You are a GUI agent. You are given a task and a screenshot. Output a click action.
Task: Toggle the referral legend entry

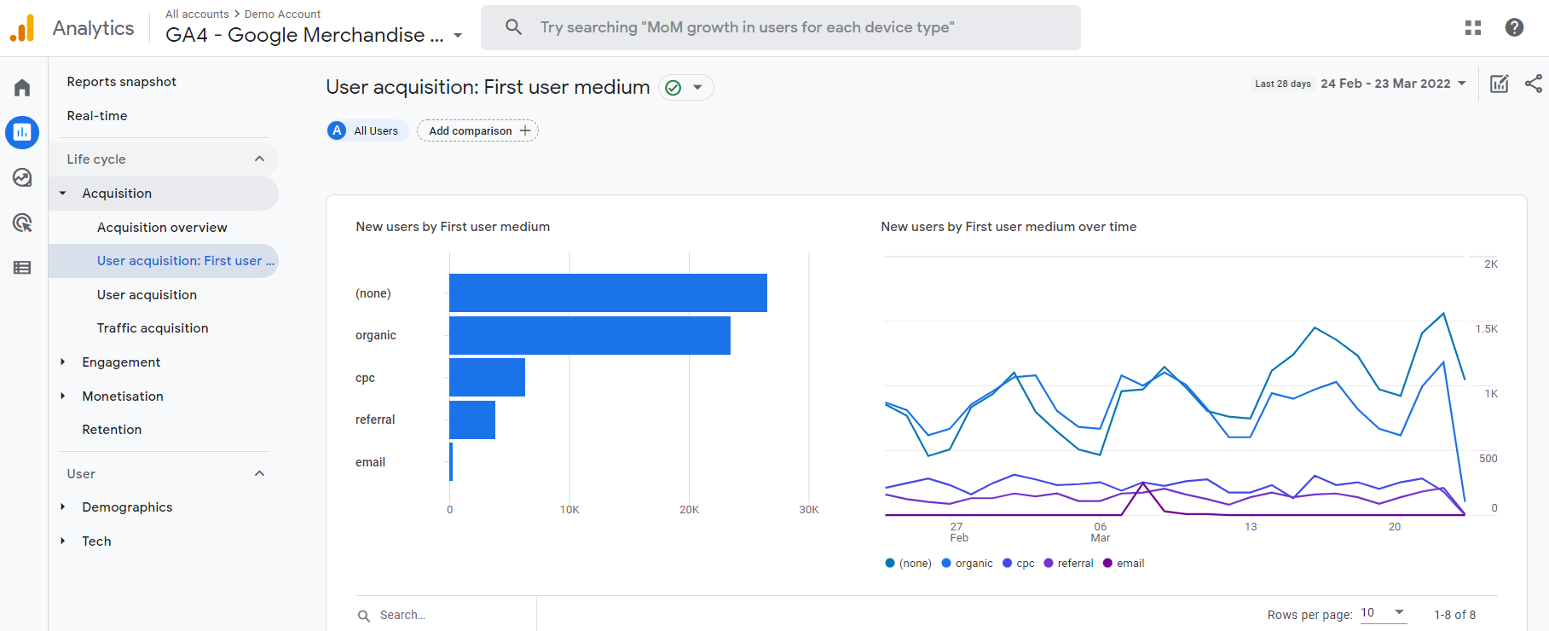point(1069,564)
